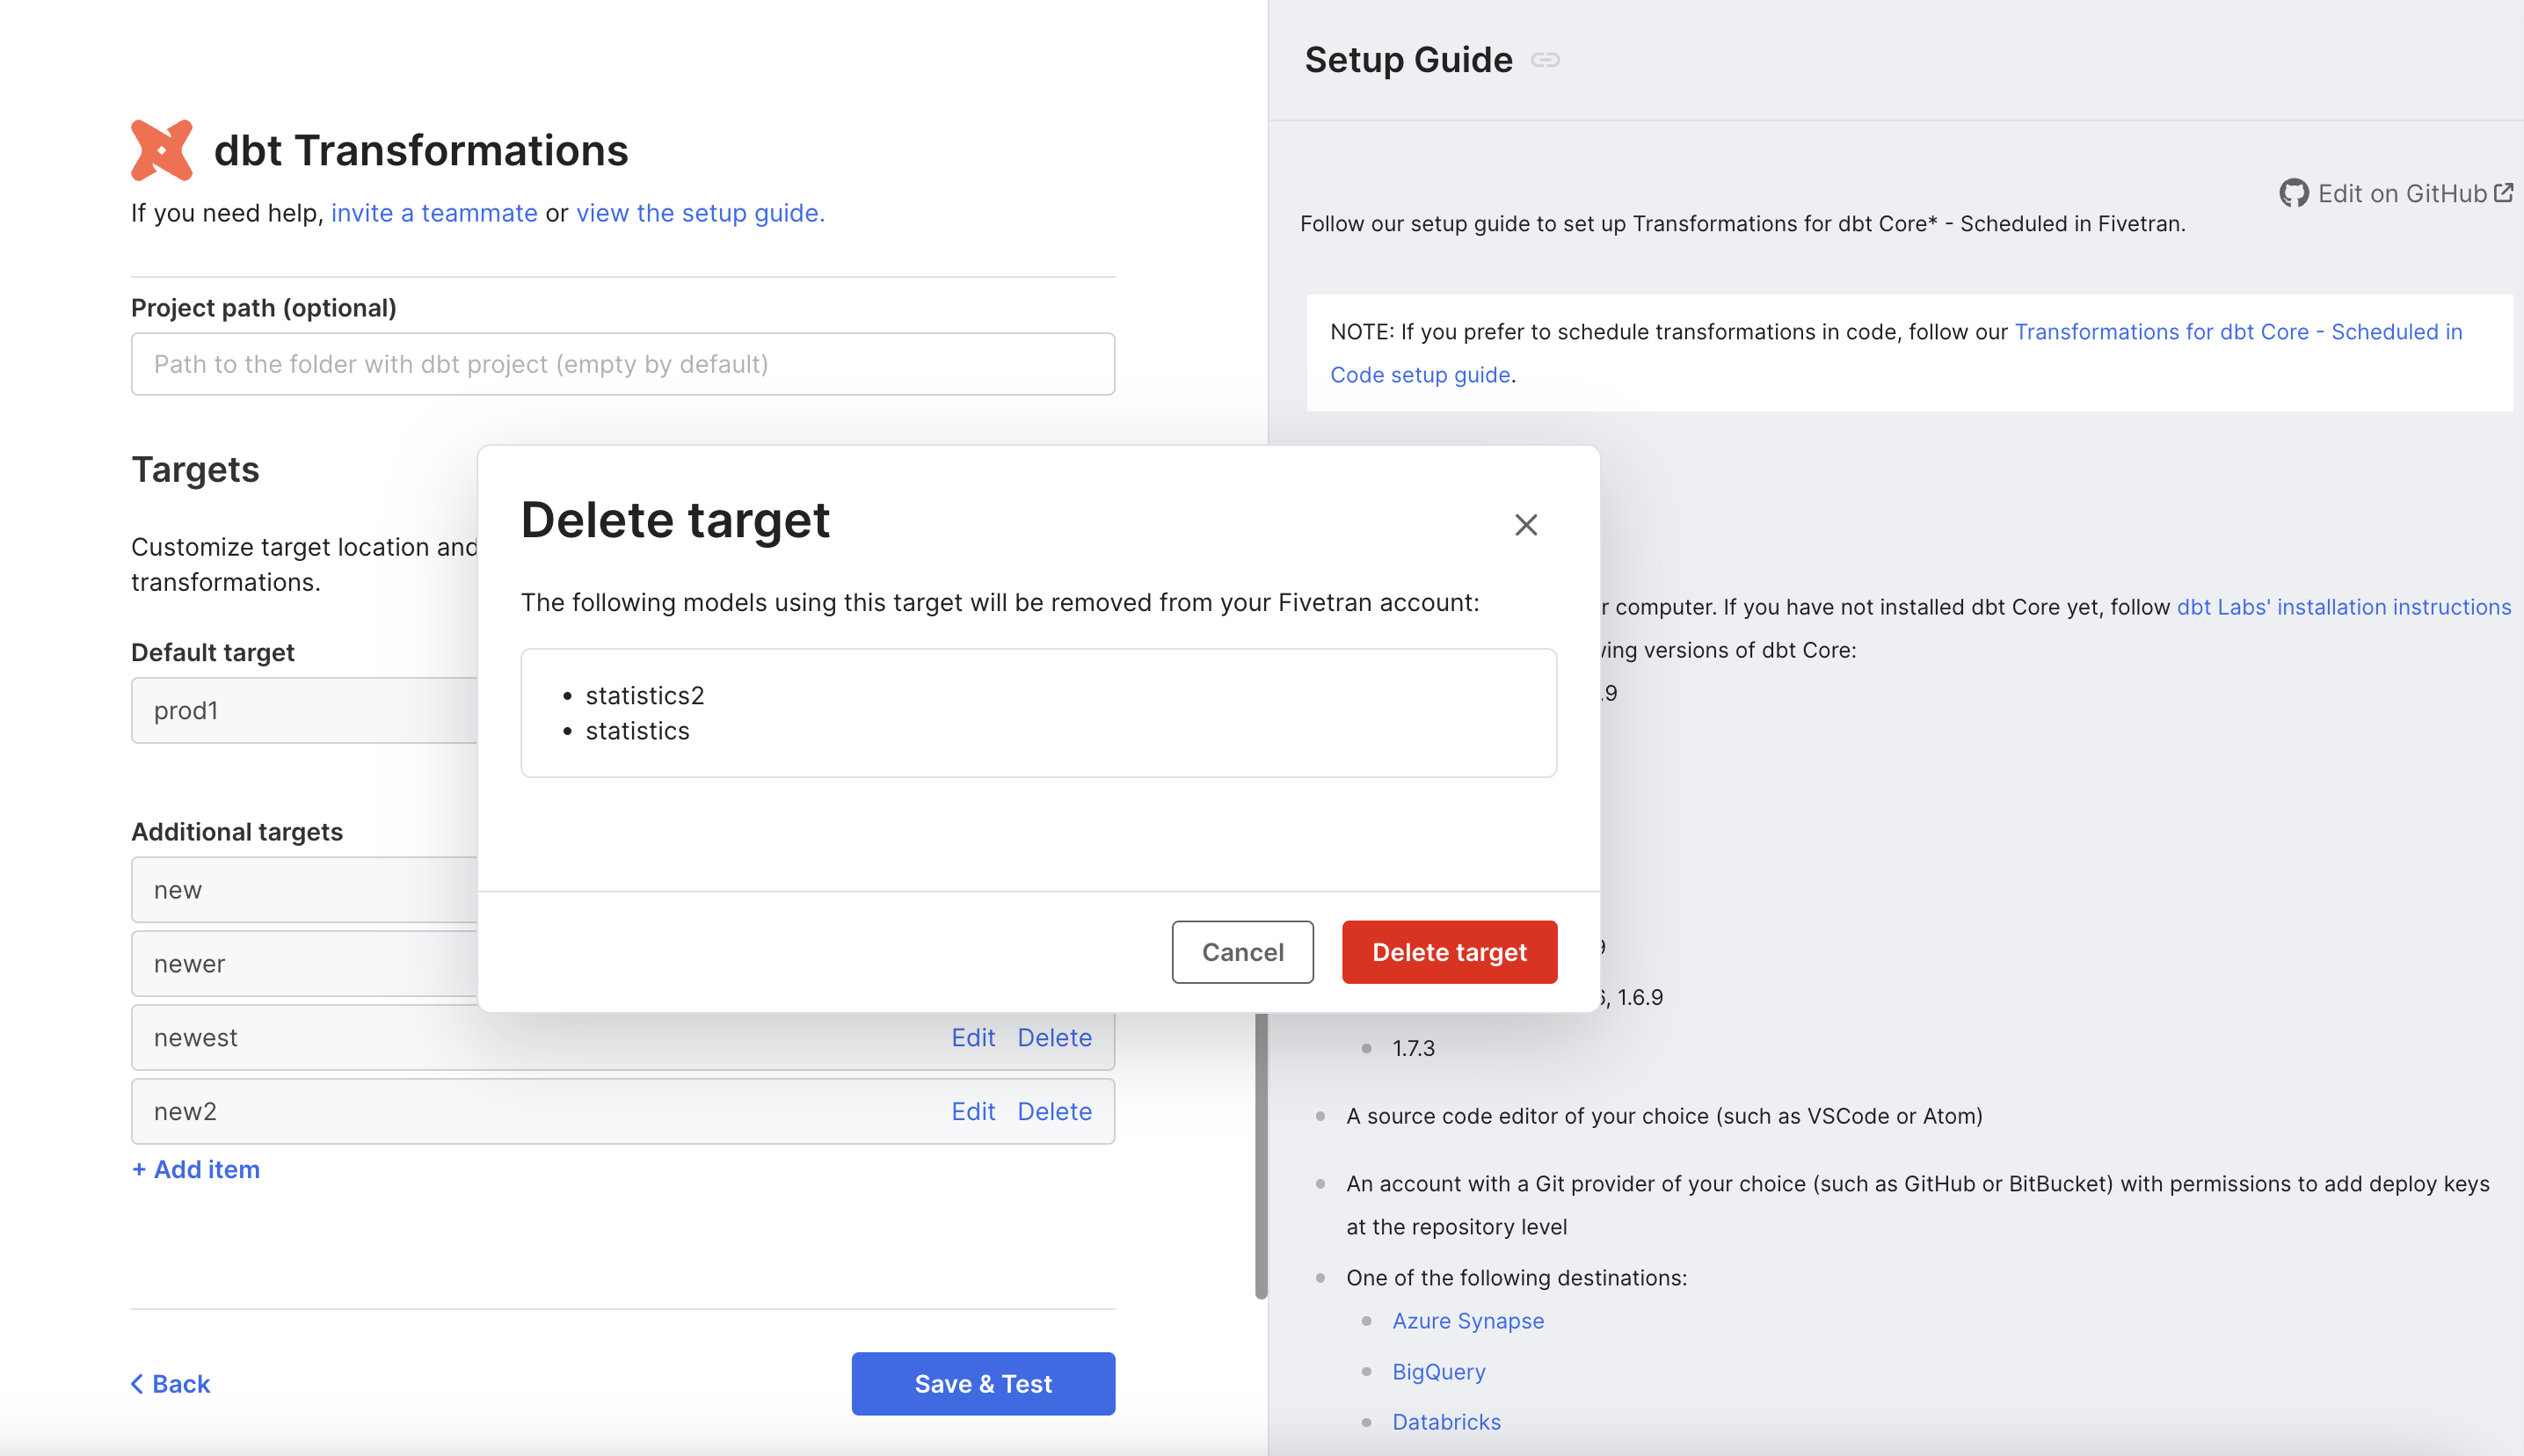Add item to additional targets
Image resolution: width=2524 pixels, height=1456 pixels.
[x=196, y=1169]
